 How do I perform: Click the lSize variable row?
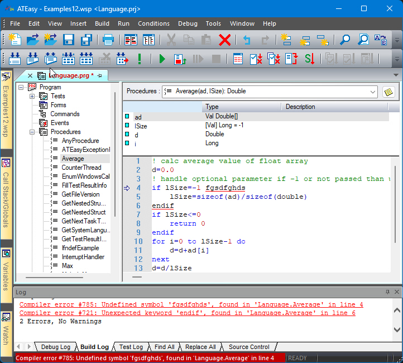(x=141, y=126)
